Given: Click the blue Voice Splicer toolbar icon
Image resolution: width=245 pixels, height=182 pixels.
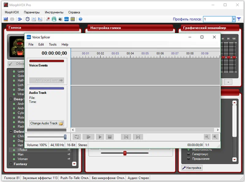Looking at the screenshot, I should point(66,19).
